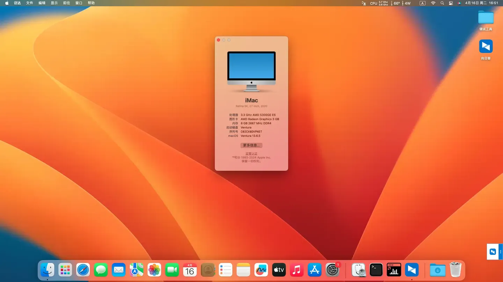Open Disk Utility from the Dock
The width and height of the screenshot is (503, 282).
coord(358,269)
